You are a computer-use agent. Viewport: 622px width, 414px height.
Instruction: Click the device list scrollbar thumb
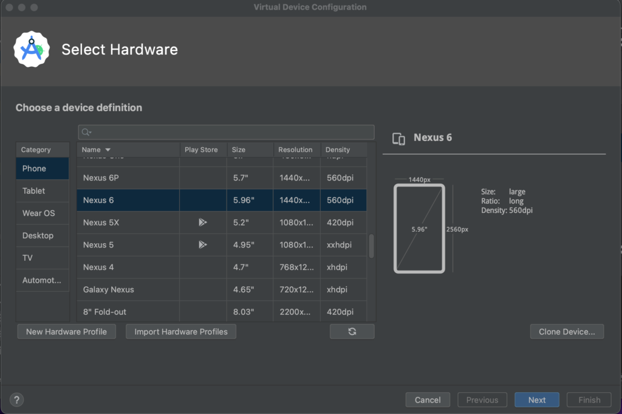tap(371, 246)
